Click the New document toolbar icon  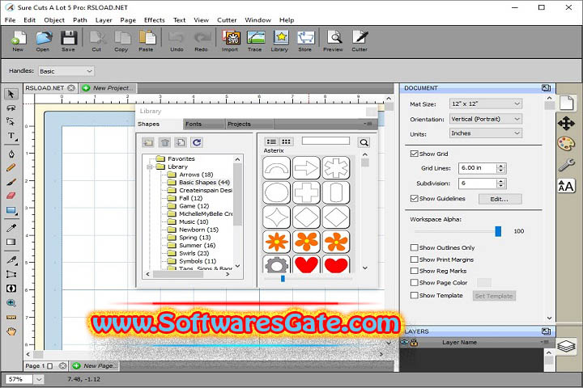(18, 40)
